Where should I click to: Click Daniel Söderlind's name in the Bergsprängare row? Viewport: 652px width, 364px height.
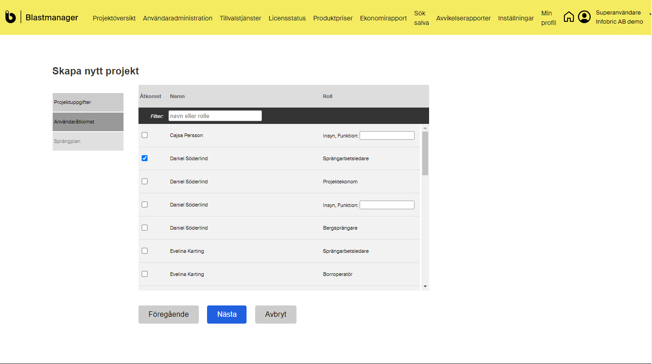[x=189, y=228]
